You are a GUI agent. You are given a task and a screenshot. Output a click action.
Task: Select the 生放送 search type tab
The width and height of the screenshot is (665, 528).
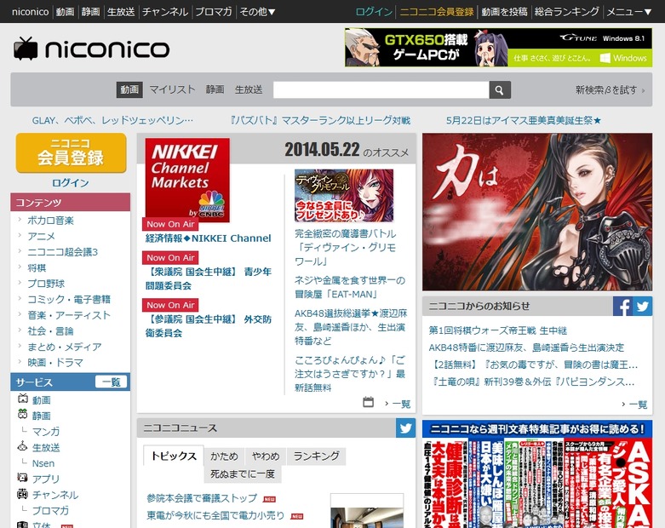[249, 90]
